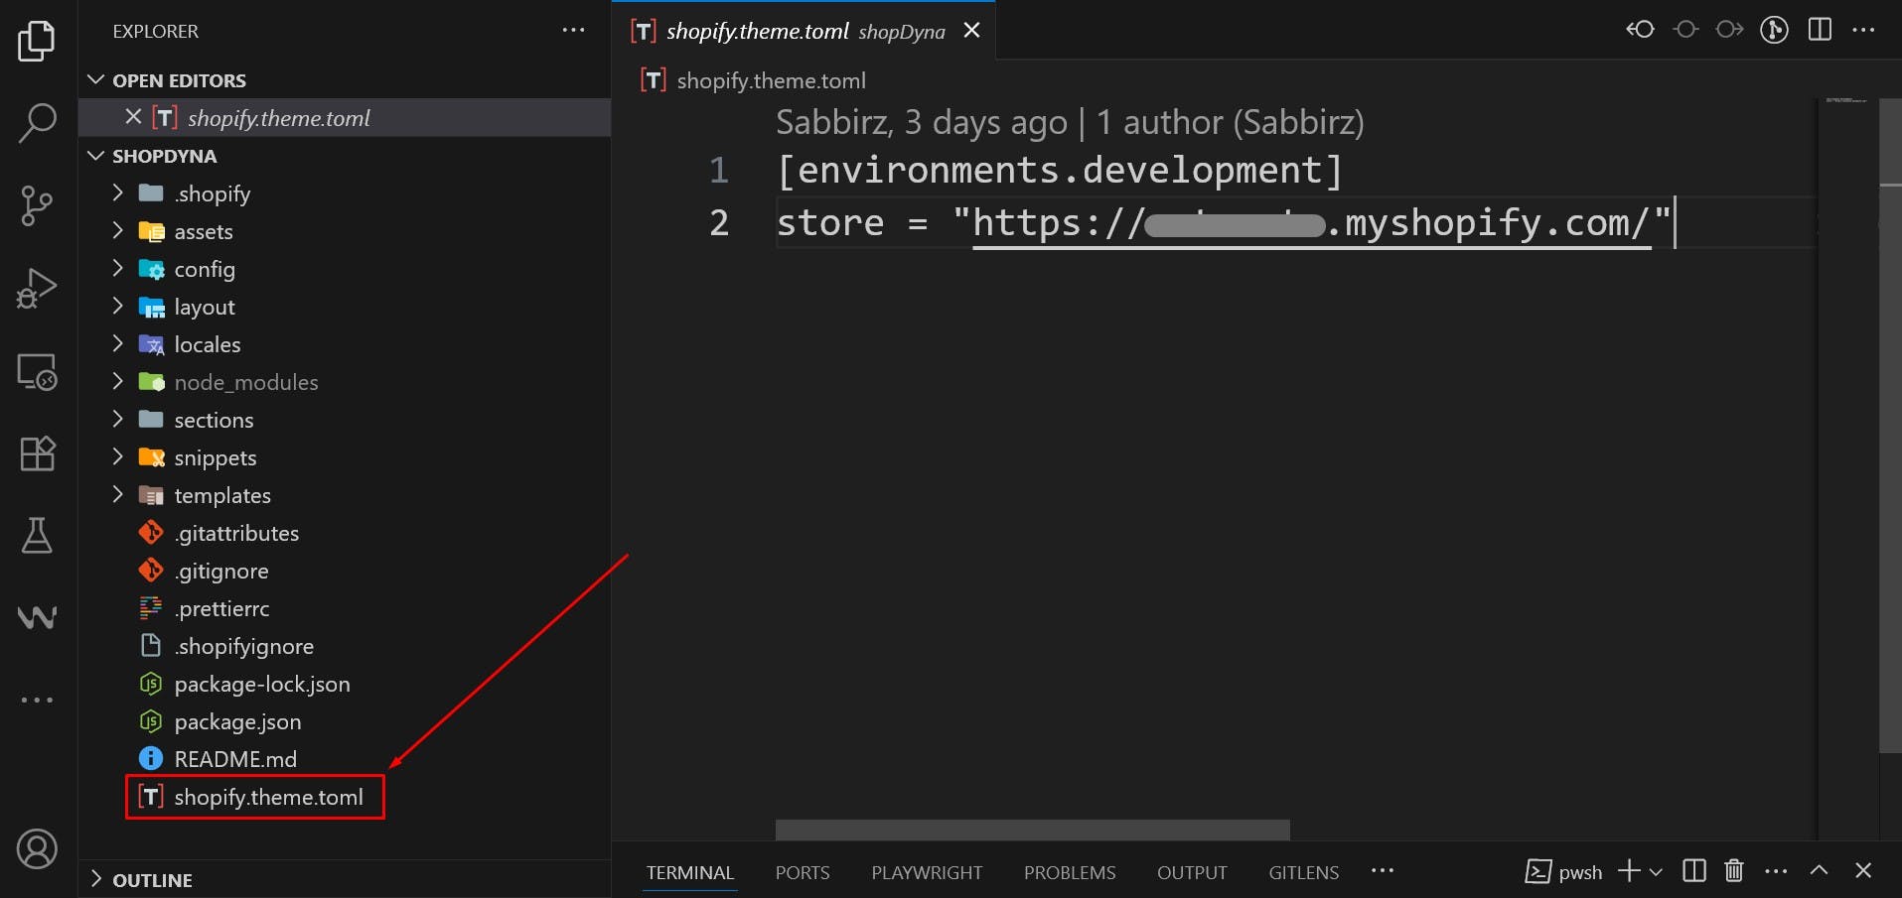The width and height of the screenshot is (1902, 898).
Task: Open the .prettierrc file
Action: tap(344, 608)
